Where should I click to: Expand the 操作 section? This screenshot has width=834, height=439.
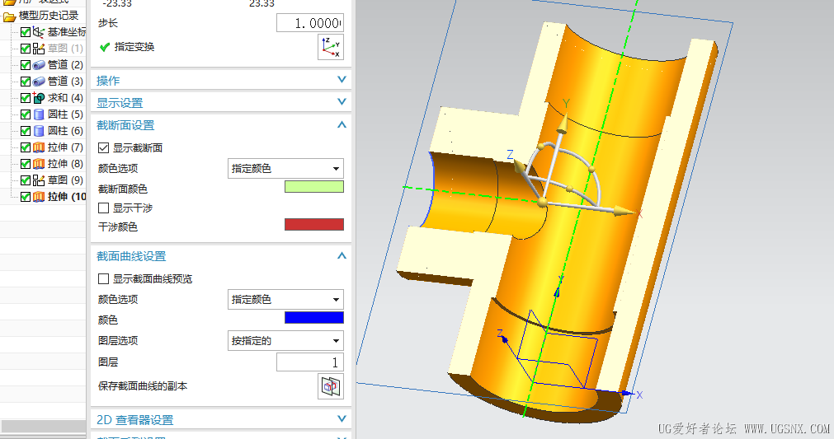(x=342, y=80)
